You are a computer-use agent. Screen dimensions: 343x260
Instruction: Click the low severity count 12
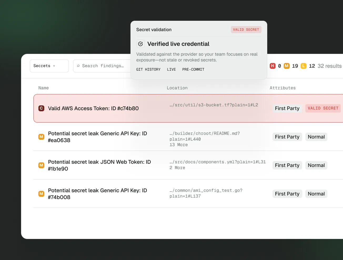tap(312, 66)
